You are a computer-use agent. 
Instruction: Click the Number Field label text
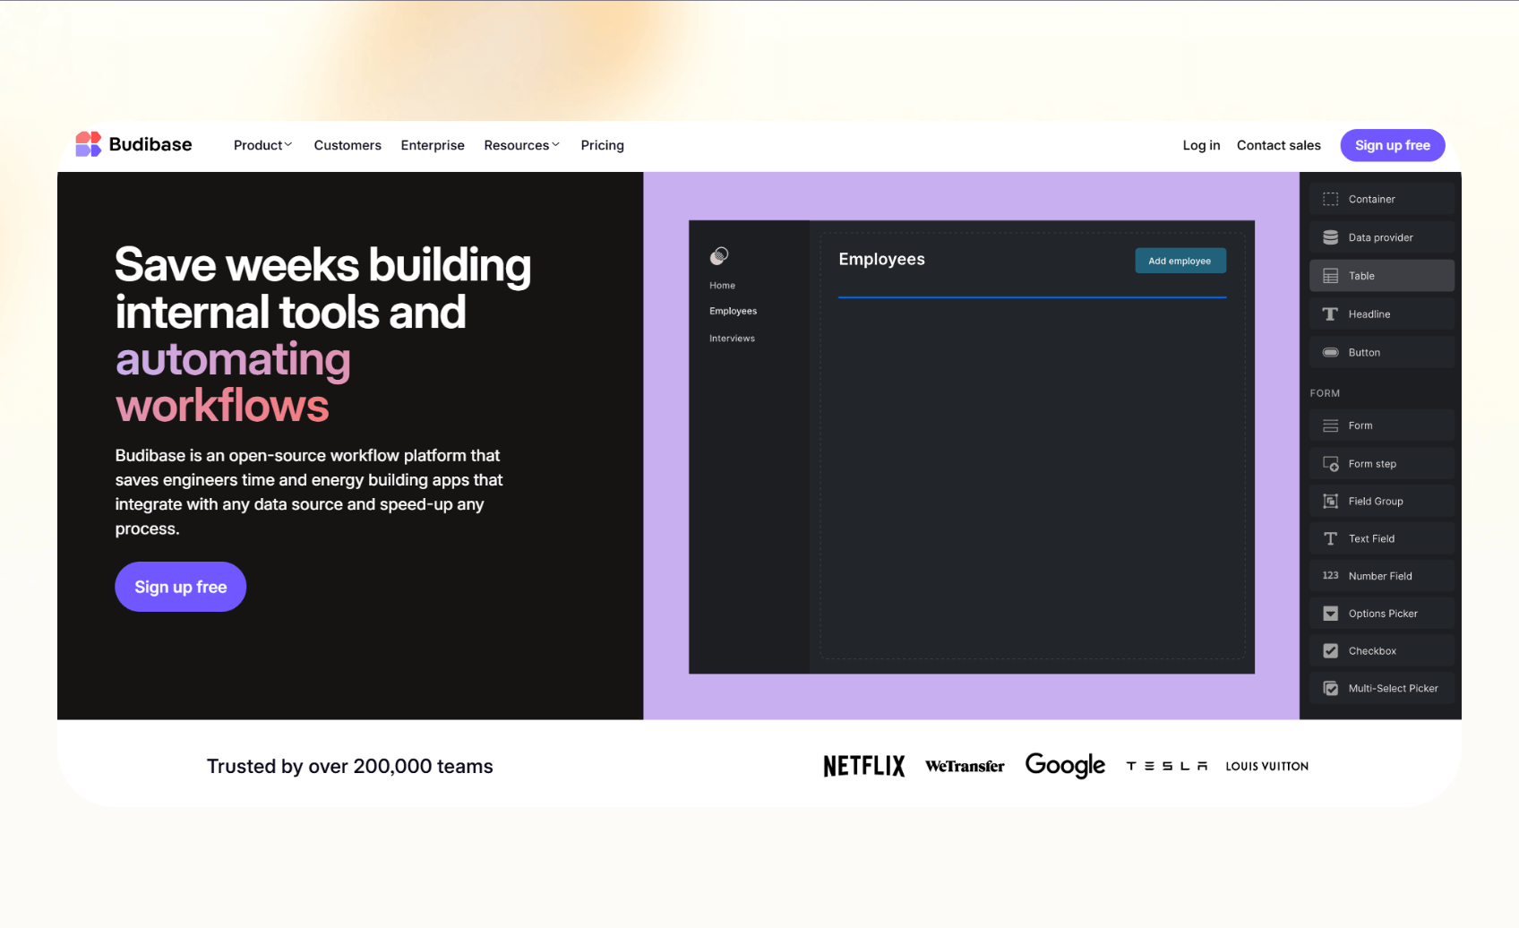coord(1380,576)
